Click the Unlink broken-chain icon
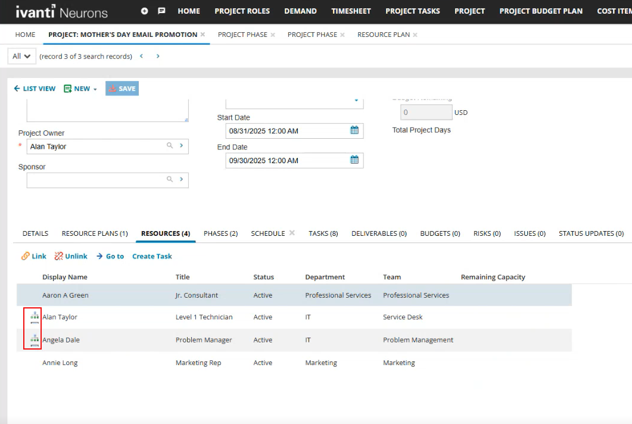This screenshot has width=632, height=424. tap(58, 256)
